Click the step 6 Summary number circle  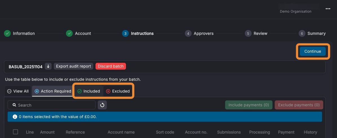point(302,33)
